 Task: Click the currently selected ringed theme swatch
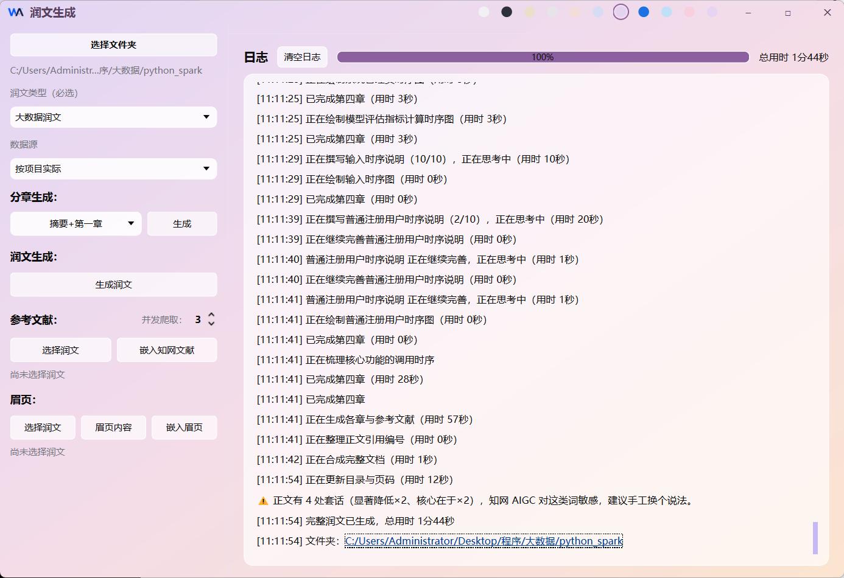[x=621, y=12]
